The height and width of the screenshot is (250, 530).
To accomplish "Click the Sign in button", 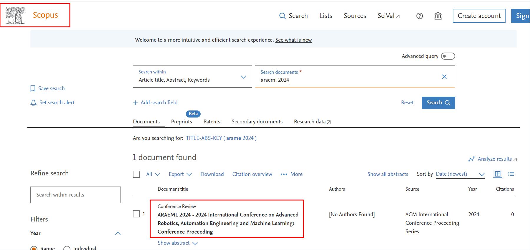I will click(x=521, y=16).
